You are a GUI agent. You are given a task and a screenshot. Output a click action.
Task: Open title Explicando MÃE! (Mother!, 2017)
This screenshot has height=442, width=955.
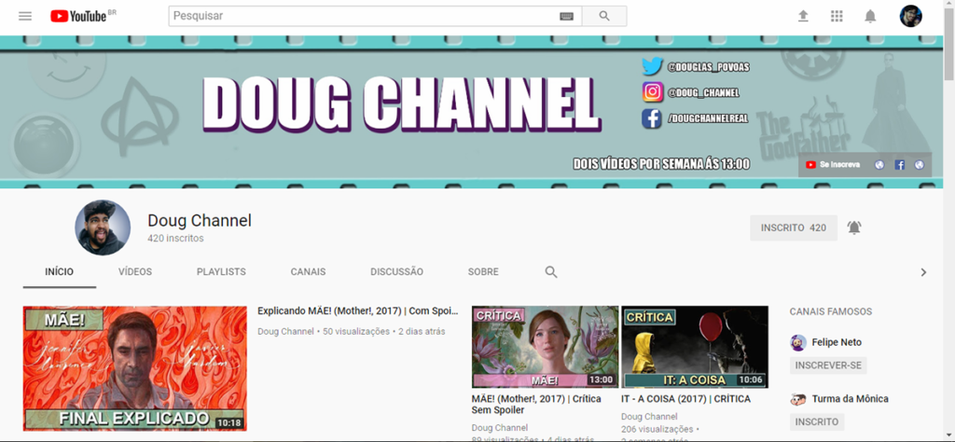357,311
